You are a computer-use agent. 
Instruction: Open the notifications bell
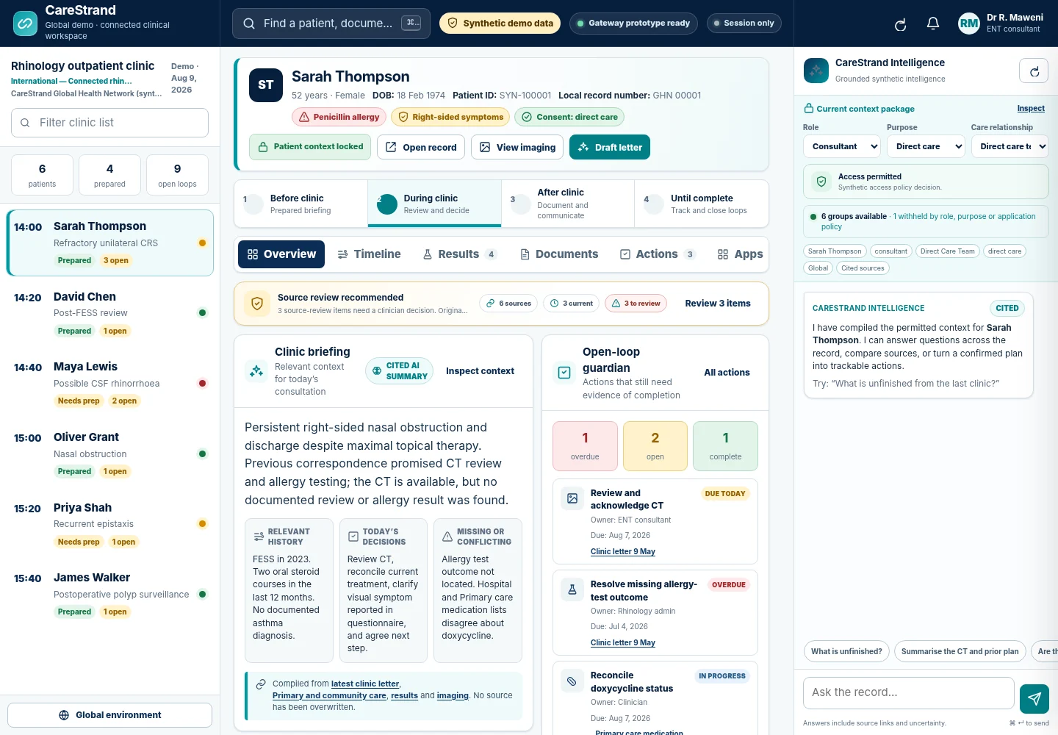click(933, 24)
